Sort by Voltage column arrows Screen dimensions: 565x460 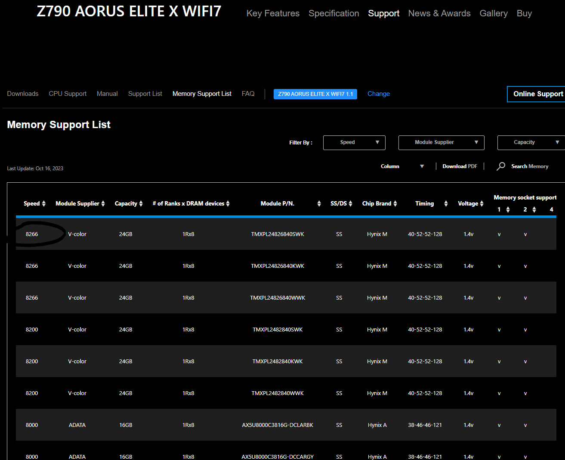482,204
